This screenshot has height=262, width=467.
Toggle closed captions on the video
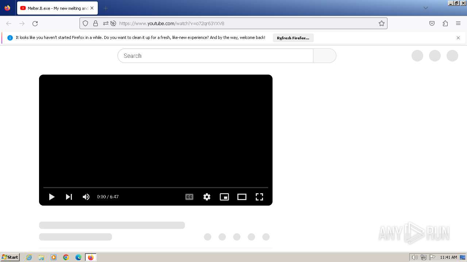click(x=189, y=197)
